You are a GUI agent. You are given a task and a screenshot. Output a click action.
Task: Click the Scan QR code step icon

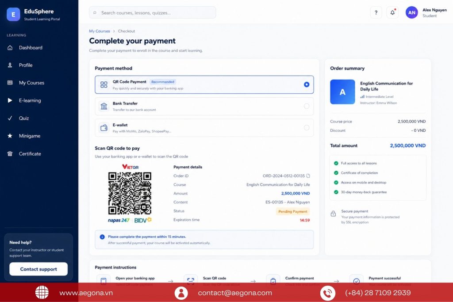(x=191, y=281)
